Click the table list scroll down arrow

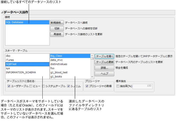92,77
